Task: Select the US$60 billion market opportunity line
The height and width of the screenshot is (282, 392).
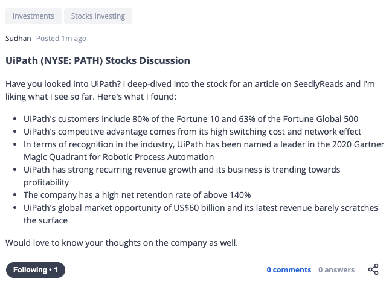Action: [201, 208]
